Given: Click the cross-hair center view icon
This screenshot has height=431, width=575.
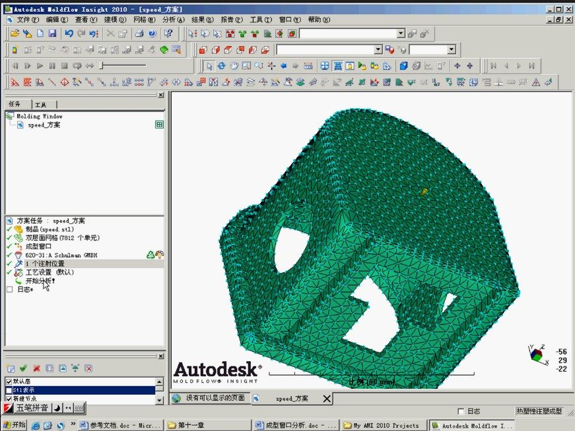Looking at the screenshot, I should click(x=271, y=65).
